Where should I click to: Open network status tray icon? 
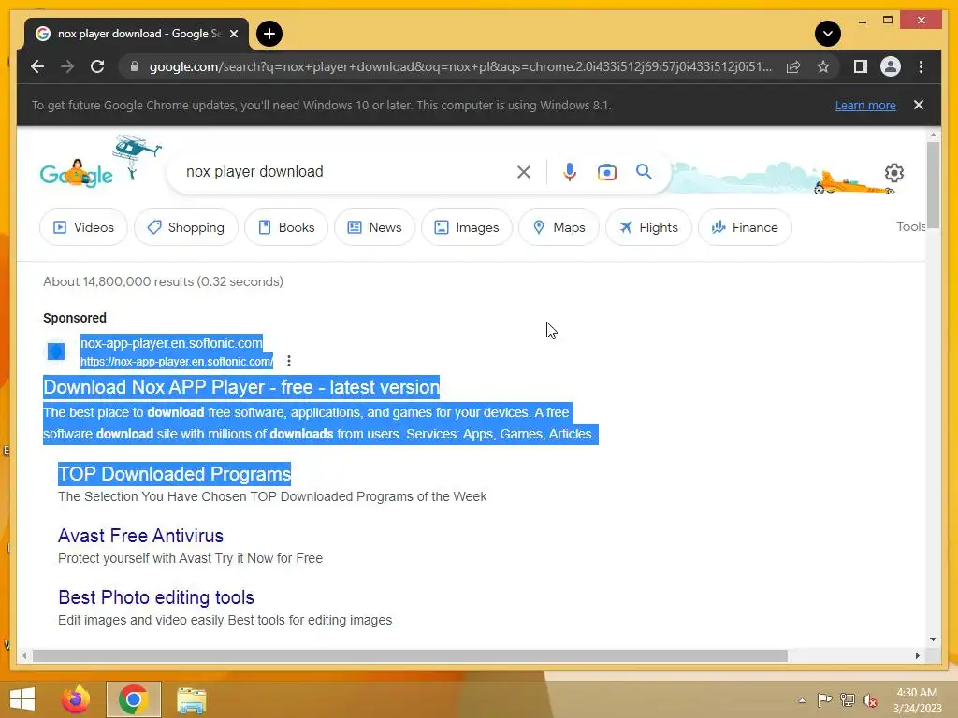point(847,700)
